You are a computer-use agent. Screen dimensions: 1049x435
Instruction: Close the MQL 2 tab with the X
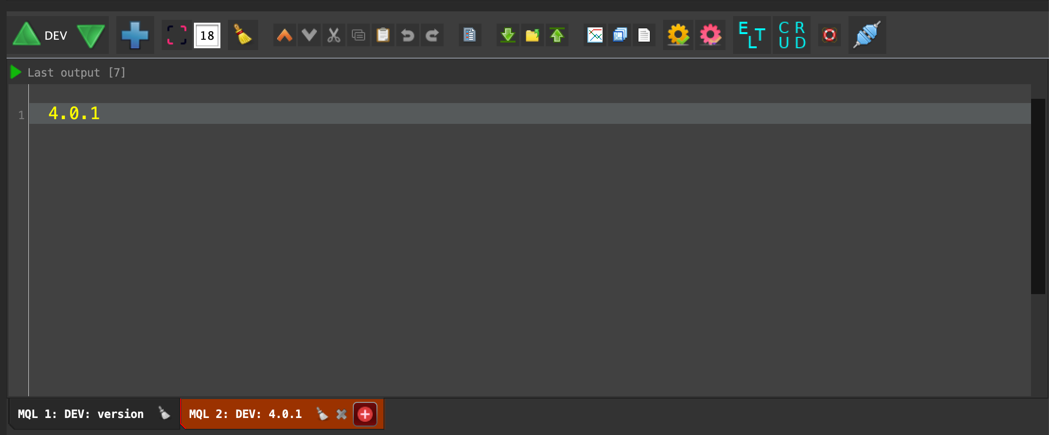[341, 414]
